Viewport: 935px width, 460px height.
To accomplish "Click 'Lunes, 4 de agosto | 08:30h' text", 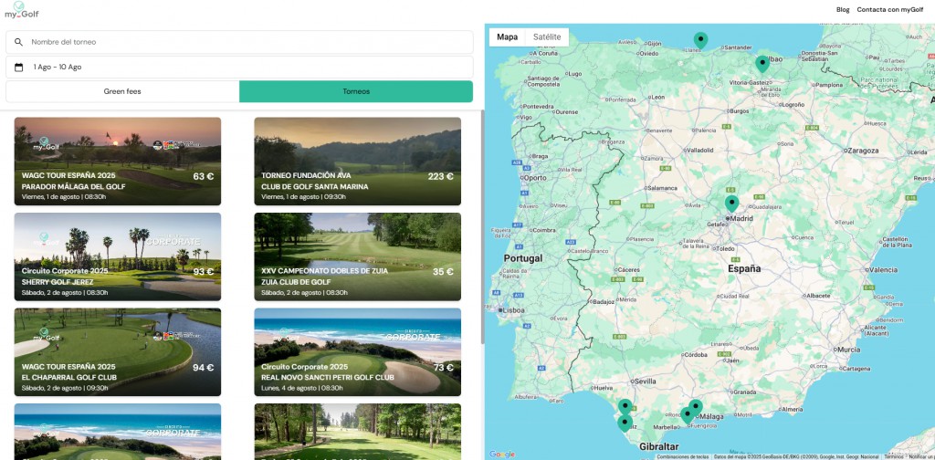I will click(x=301, y=388).
